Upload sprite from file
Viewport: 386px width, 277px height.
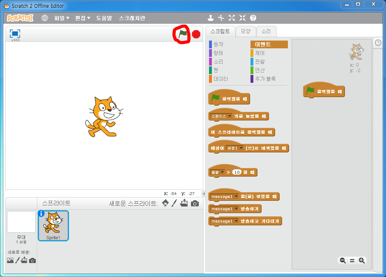(184, 203)
